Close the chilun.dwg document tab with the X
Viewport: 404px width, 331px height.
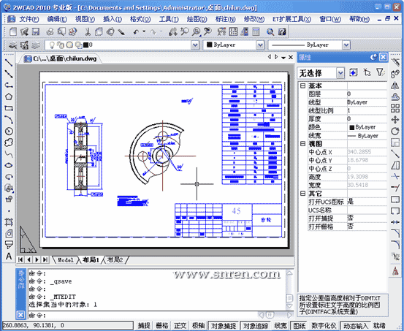[291, 57]
